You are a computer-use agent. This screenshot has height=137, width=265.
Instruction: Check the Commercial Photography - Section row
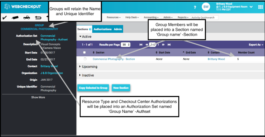click(x=85, y=59)
